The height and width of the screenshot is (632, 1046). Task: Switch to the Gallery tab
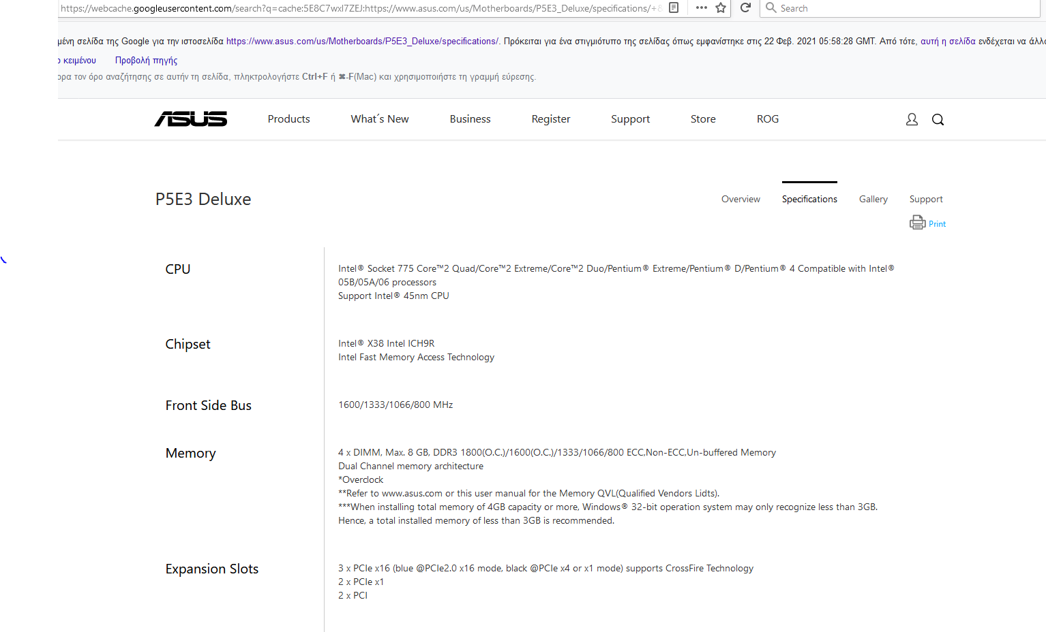pos(873,199)
